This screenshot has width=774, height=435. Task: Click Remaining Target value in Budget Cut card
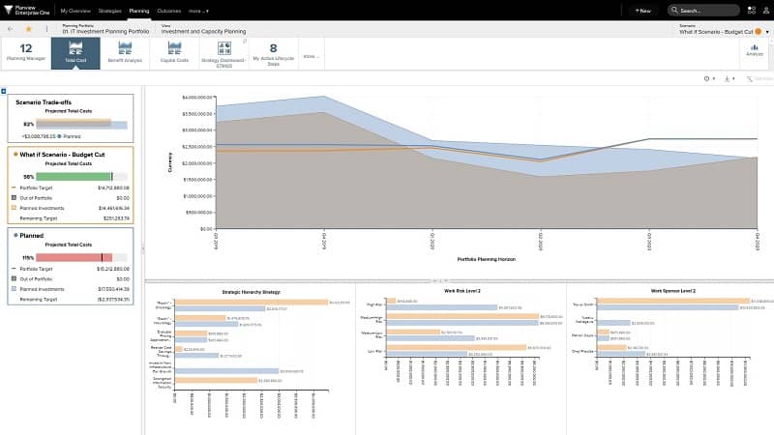[x=116, y=218]
